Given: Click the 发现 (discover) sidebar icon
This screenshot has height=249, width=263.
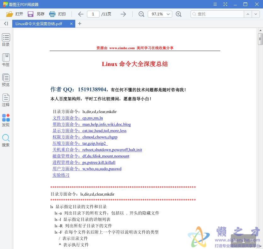Looking at the screenshot, I should 6,120.
